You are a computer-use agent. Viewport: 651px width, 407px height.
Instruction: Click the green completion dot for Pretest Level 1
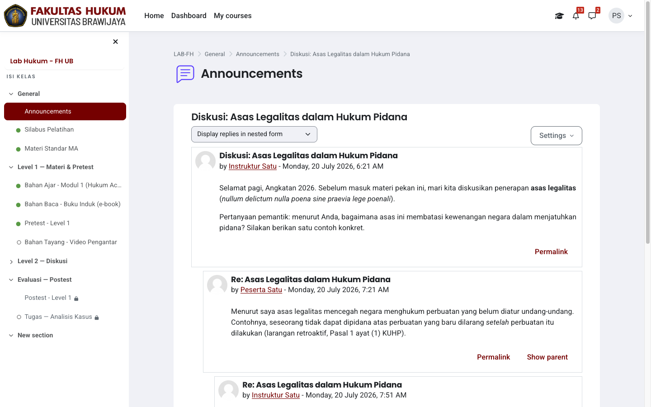coord(19,224)
